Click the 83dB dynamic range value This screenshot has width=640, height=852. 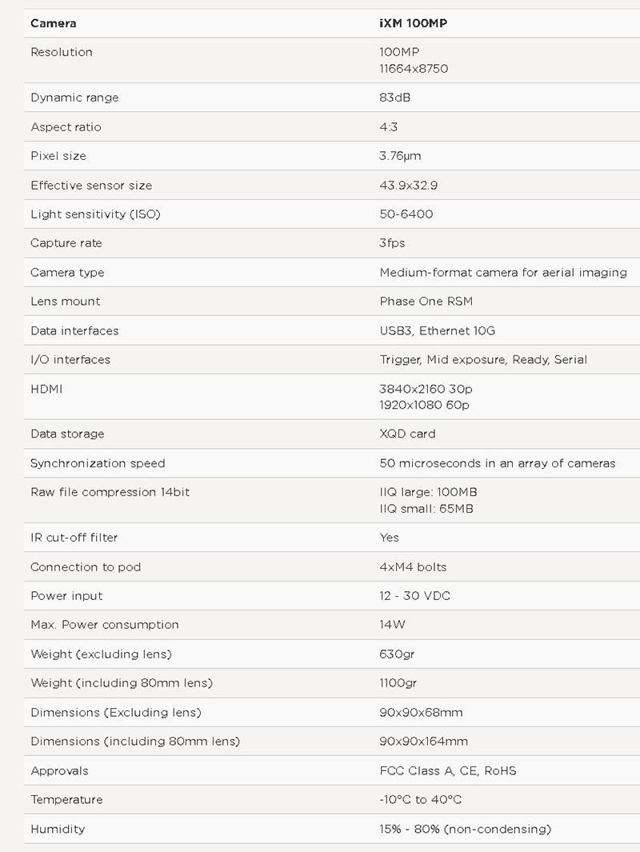coord(394,98)
